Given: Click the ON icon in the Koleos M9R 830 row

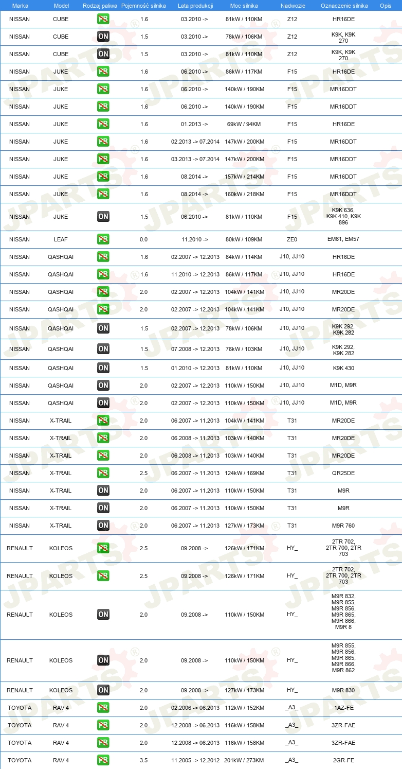Looking at the screenshot, I should [103, 690].
